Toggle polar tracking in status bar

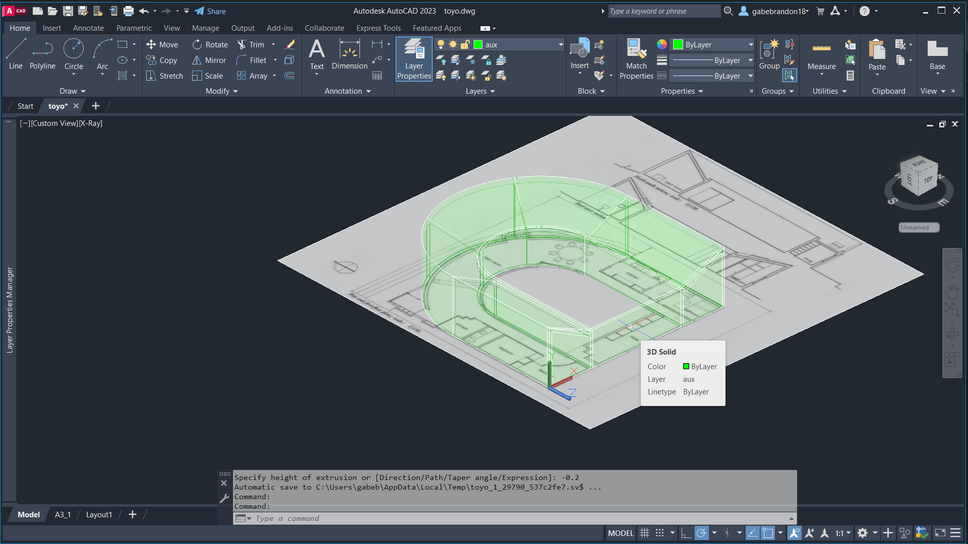coord(701,533)
